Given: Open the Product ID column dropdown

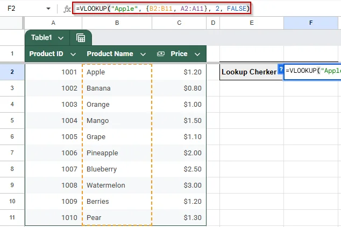Looking at the screenshot, I should coord(73,54).
